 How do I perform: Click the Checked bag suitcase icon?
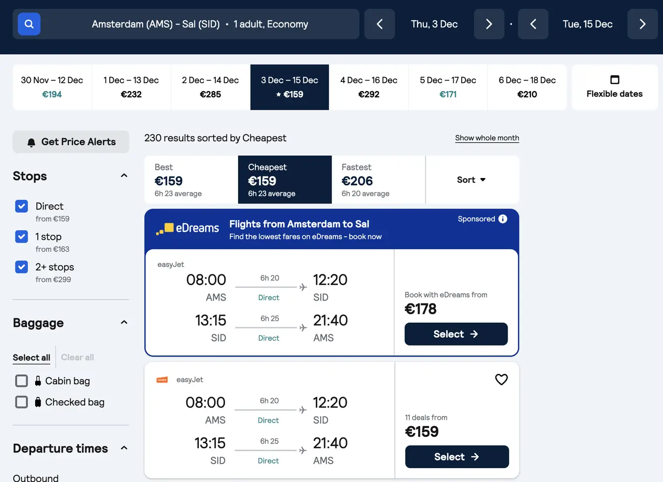click(38, 402)
